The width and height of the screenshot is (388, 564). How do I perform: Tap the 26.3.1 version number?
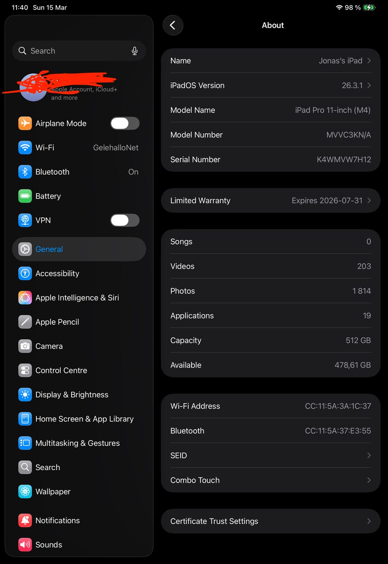[352, 85]
